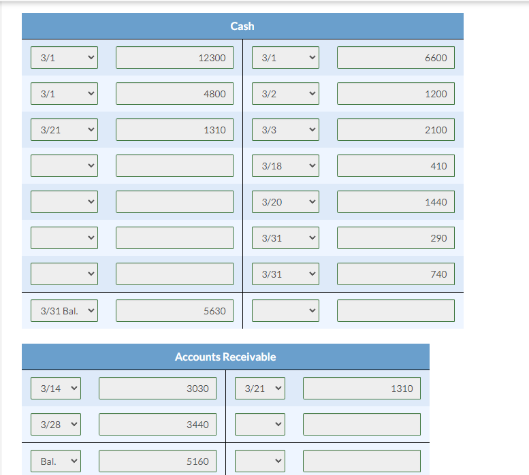Click the Cash credit amount field showing 410

pyautogui.click(x=396, y=166)
